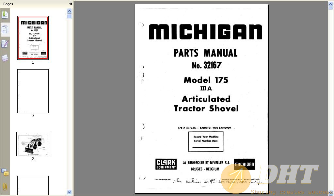Collapse the Pages panel with double arrow
The image size is (334, 196).
click(x=71, y=4)
